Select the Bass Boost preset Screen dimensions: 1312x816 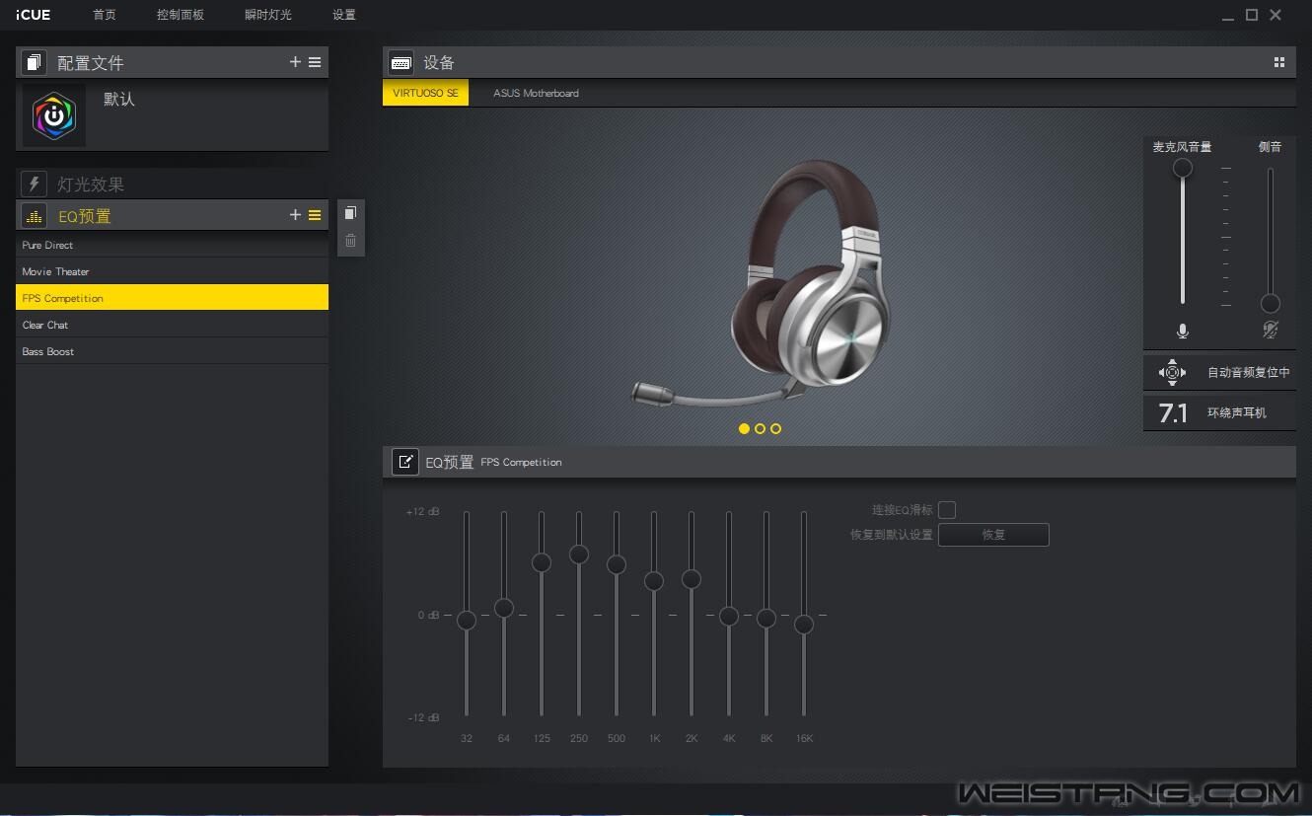pos(172,351)
